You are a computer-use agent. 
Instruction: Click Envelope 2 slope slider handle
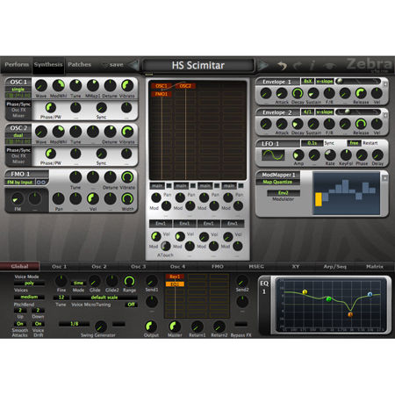coord(348,111)
